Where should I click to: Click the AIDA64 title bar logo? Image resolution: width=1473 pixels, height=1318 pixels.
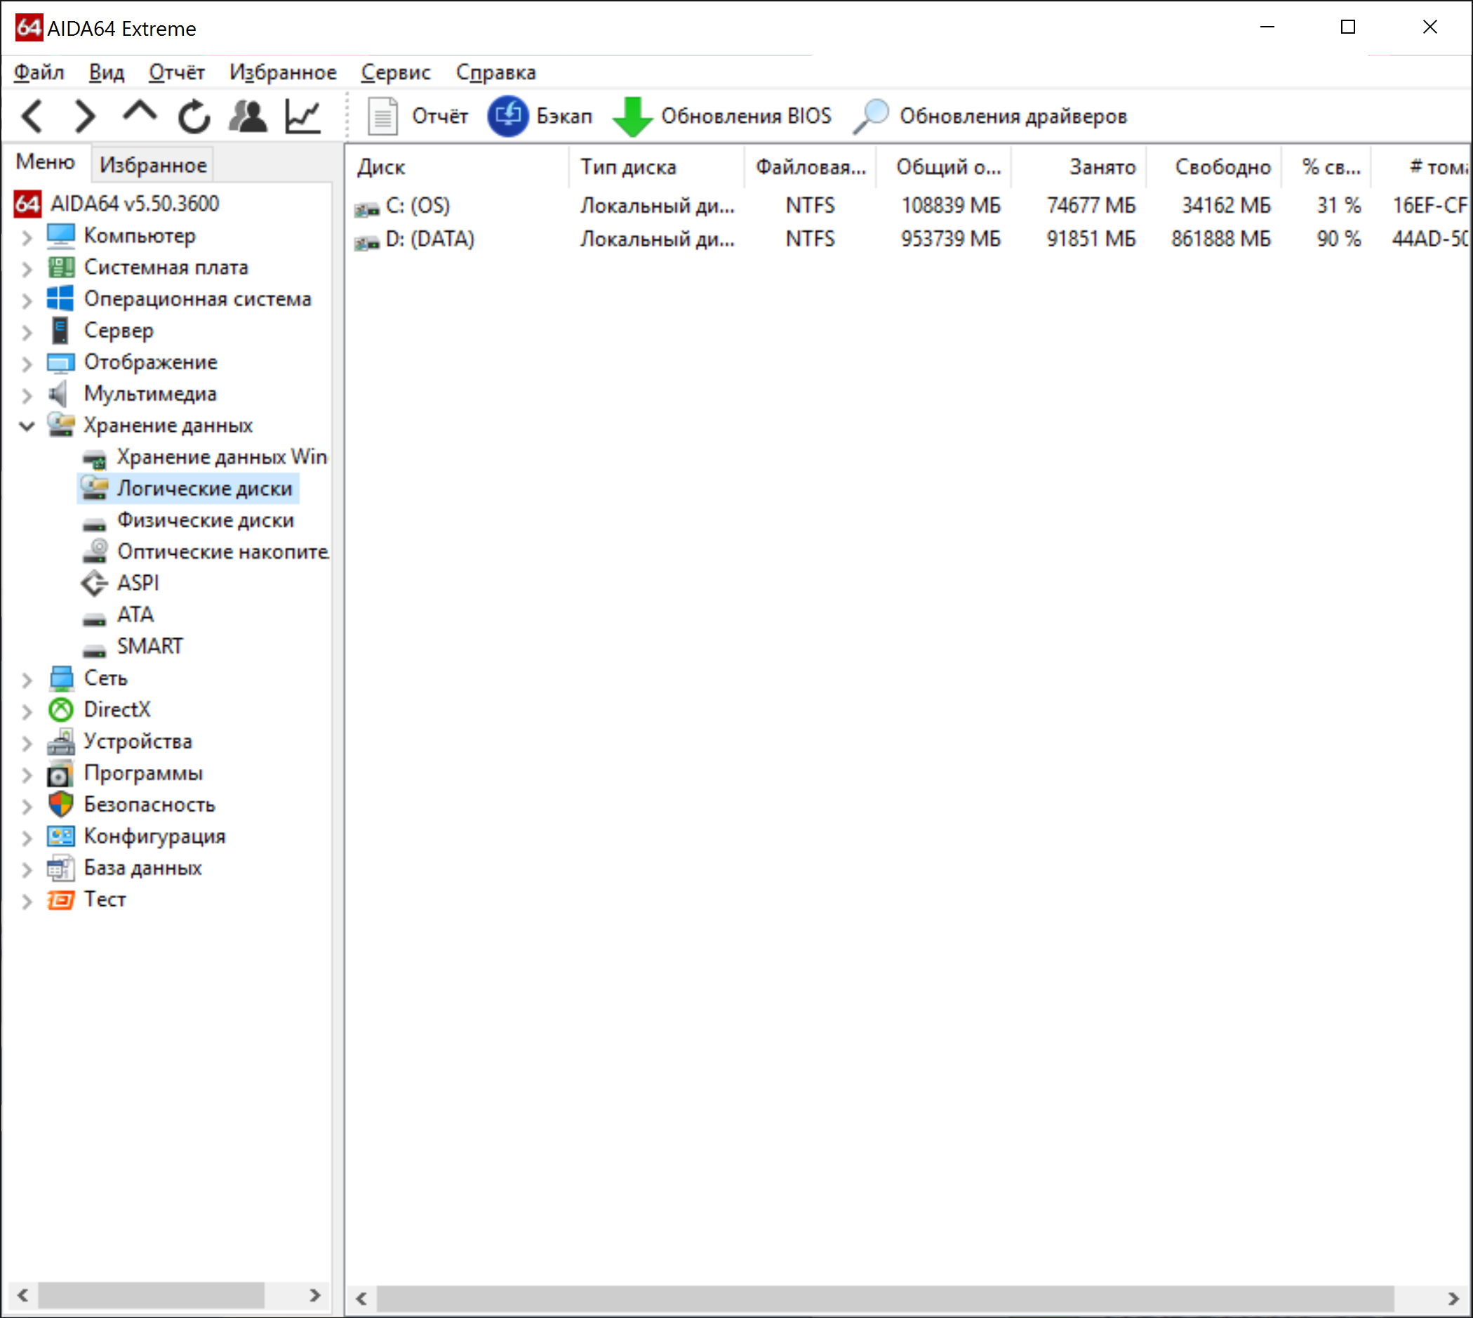coord(28,27)
